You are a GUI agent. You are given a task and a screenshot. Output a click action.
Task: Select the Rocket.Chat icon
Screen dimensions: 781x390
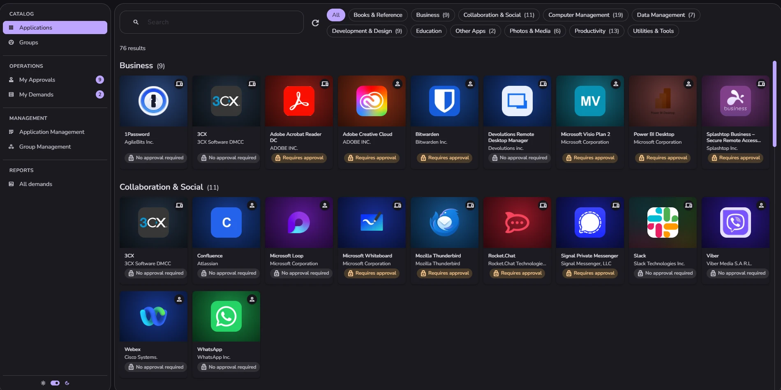517,223
